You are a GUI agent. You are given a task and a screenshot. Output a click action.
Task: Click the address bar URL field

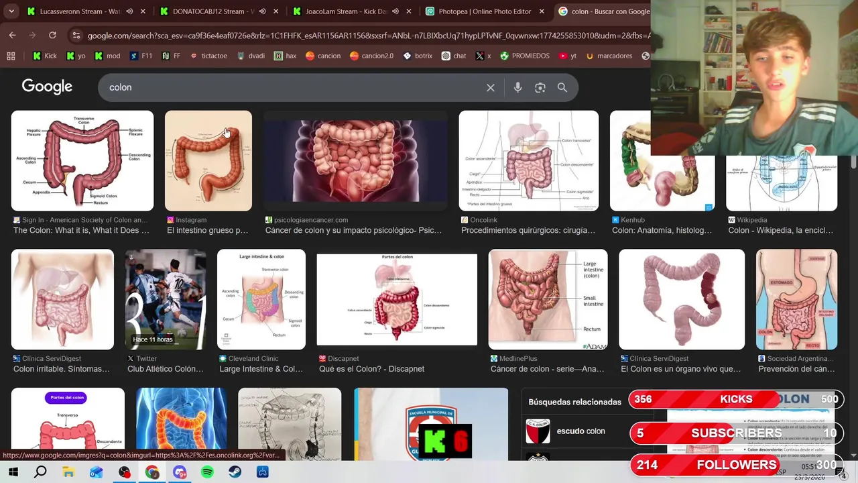367,36
